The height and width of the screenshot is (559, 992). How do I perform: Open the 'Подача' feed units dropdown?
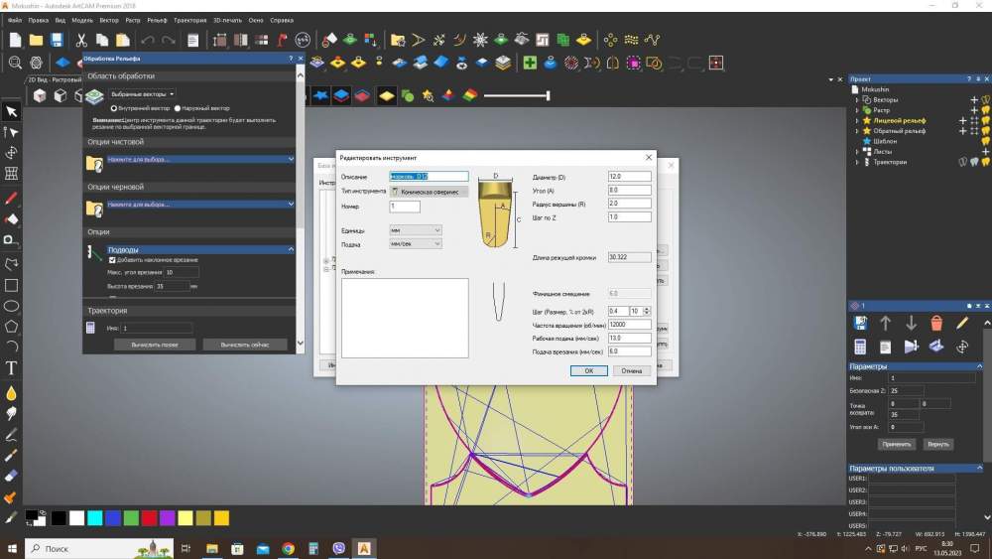tap(416, 243)
